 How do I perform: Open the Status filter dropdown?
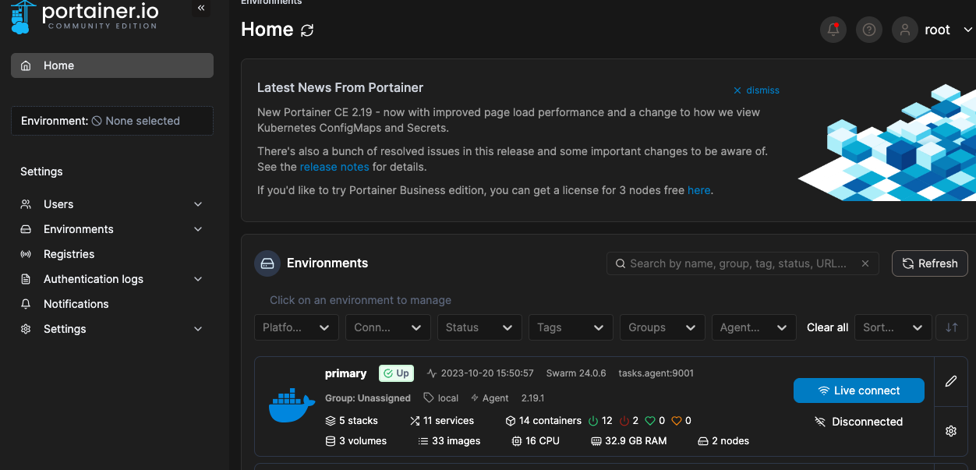tap(479, 327)
